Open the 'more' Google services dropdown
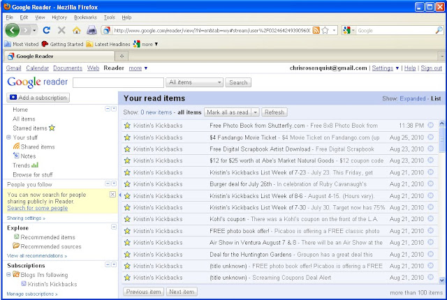447x300 pixels. pyautogui.click(x=138, y=68)
